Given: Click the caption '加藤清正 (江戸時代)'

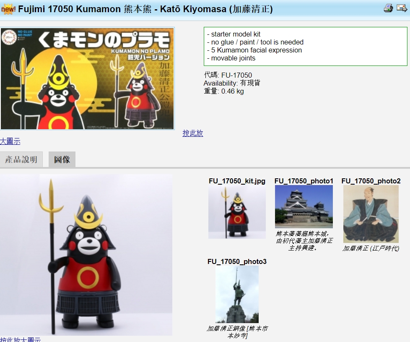Looking at the screenshot, I should pos(371,248).
